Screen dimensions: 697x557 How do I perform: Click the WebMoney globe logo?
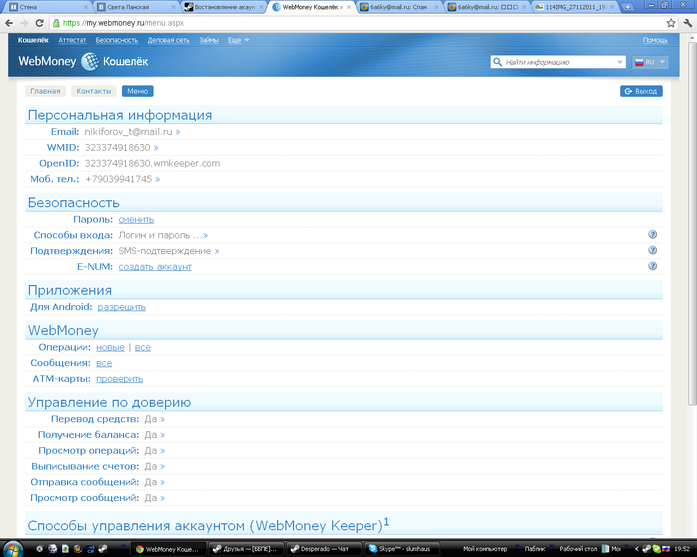click(90, 61)
